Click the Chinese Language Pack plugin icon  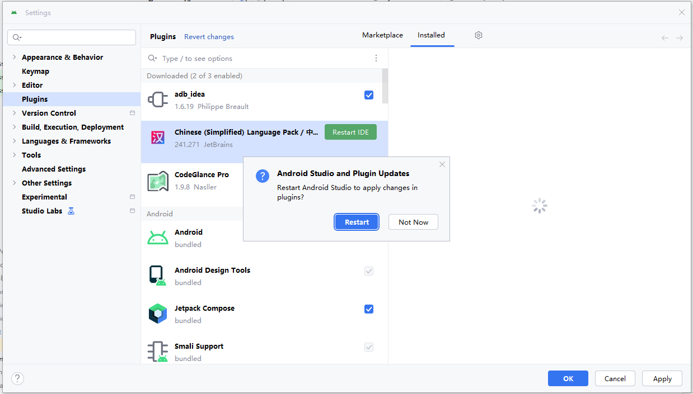click(x=158, y=137)
